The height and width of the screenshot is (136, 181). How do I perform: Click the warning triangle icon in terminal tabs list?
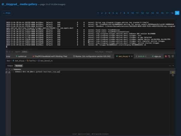coord(173,72)
